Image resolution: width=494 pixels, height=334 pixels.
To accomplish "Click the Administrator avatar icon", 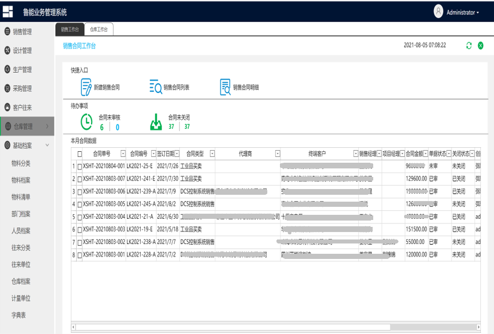I will (438, 11).
